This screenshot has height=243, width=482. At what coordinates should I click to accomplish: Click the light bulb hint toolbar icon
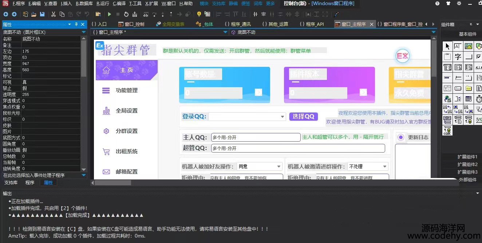(x=199, y=14)
